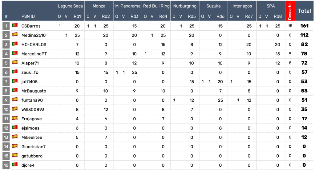The width and height of the screenshot is (315, 171).
Task: Click the Portugal flag beside CSBarros
Action: coord(14,25)
